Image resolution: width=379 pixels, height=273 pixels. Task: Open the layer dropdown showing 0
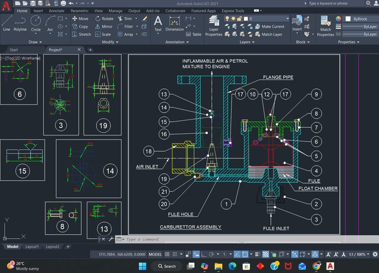tap(256, 18)
